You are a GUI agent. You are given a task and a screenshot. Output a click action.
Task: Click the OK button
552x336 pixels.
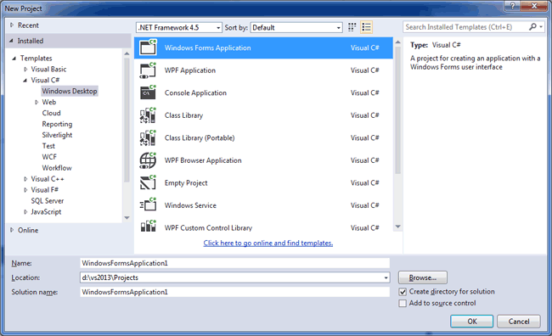(471, 322)
